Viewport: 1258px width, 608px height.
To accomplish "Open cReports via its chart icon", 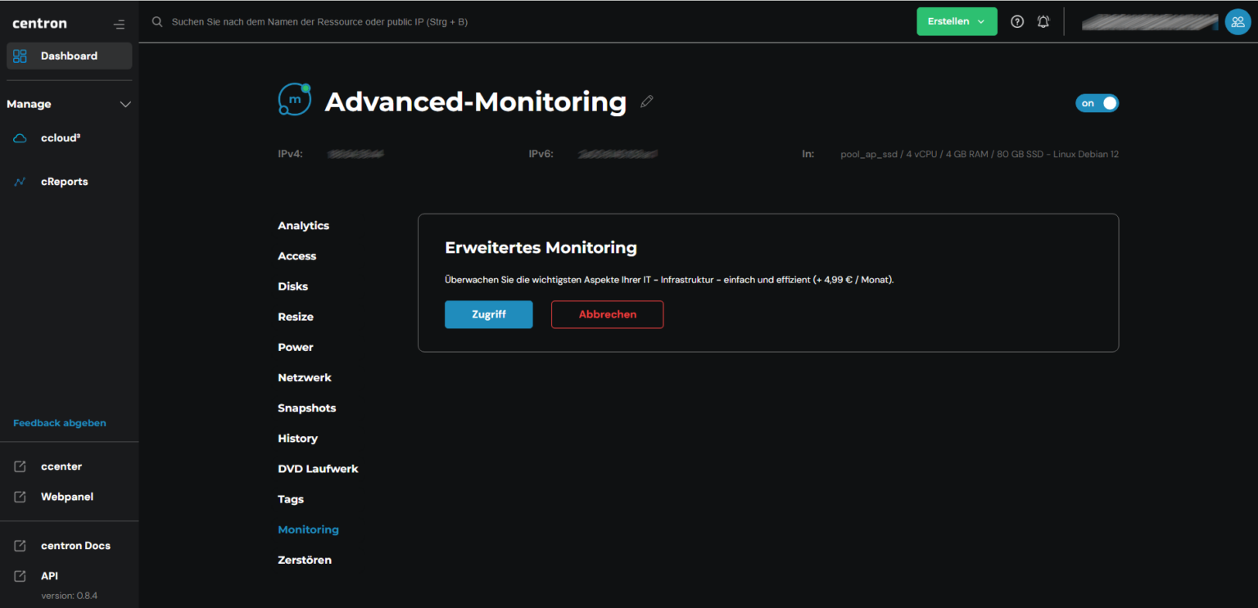I will click(x=20, y=181).
